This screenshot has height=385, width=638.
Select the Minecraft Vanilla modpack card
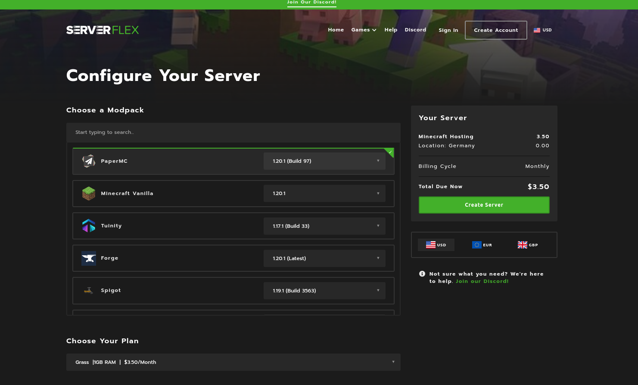coord(233,193)
